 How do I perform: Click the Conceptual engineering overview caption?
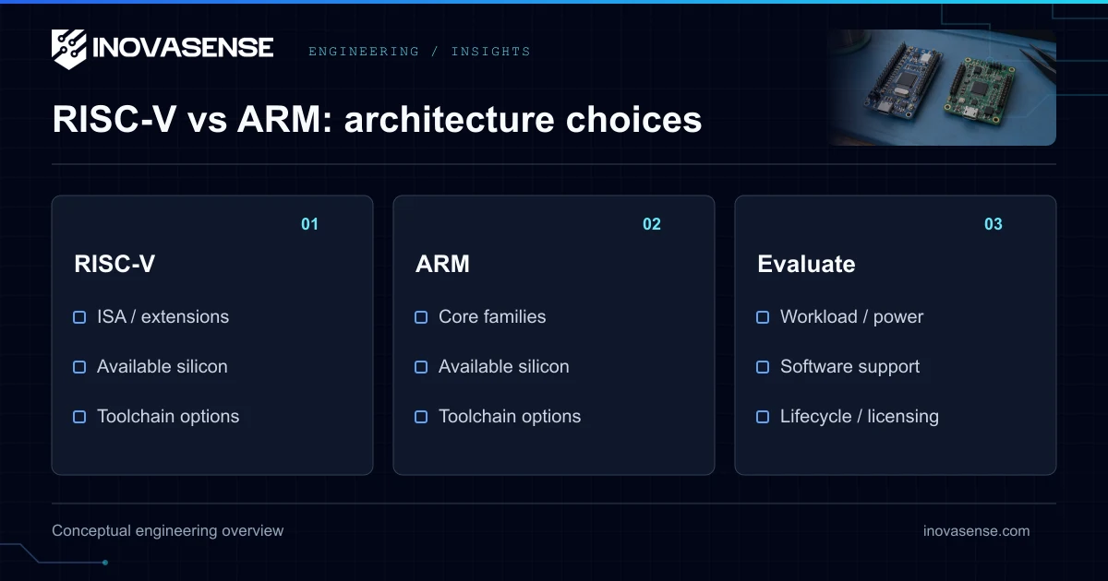coord(168,530)
